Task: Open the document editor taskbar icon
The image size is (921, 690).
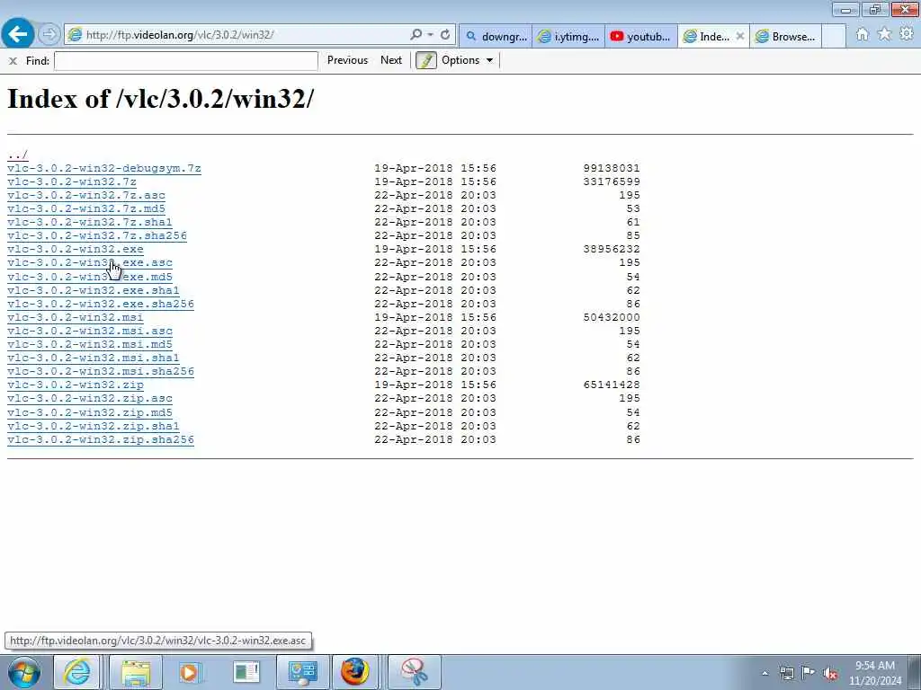Action: tap(246, 672)
